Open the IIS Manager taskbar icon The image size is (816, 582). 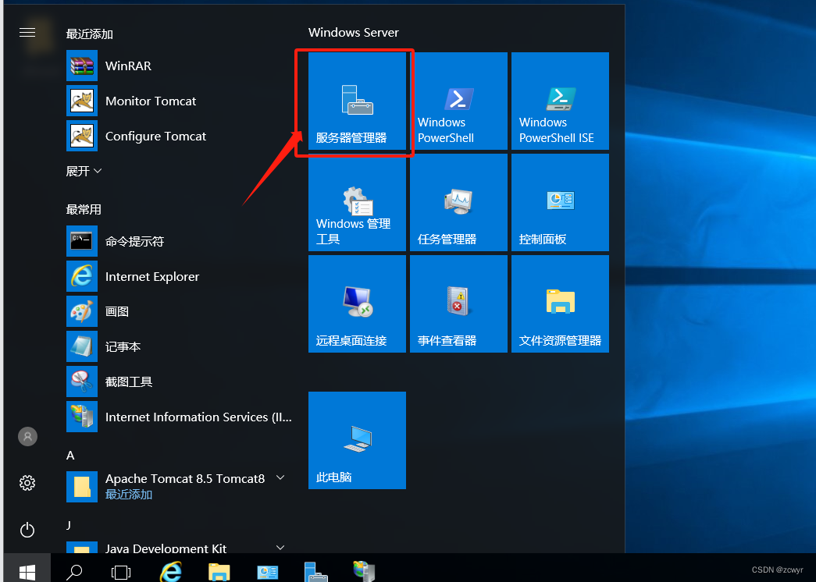click(x=364, y=572)
